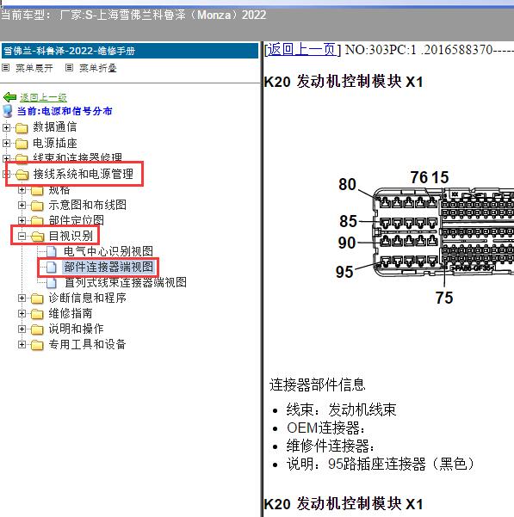
Task: Select the 电源插座 tree item
Action: 55,143
